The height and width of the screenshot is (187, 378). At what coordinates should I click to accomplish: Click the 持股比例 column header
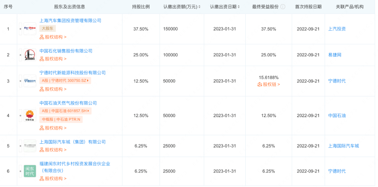click(141, 7)
